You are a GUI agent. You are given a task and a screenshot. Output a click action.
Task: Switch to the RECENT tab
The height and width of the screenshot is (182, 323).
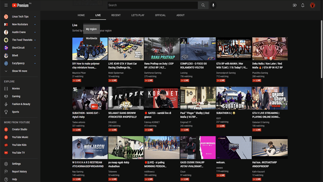116,15
